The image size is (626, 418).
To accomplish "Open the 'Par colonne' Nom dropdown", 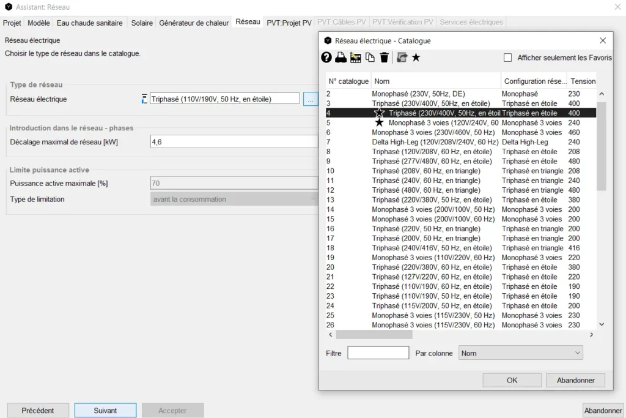I will [x=520, y=353].
